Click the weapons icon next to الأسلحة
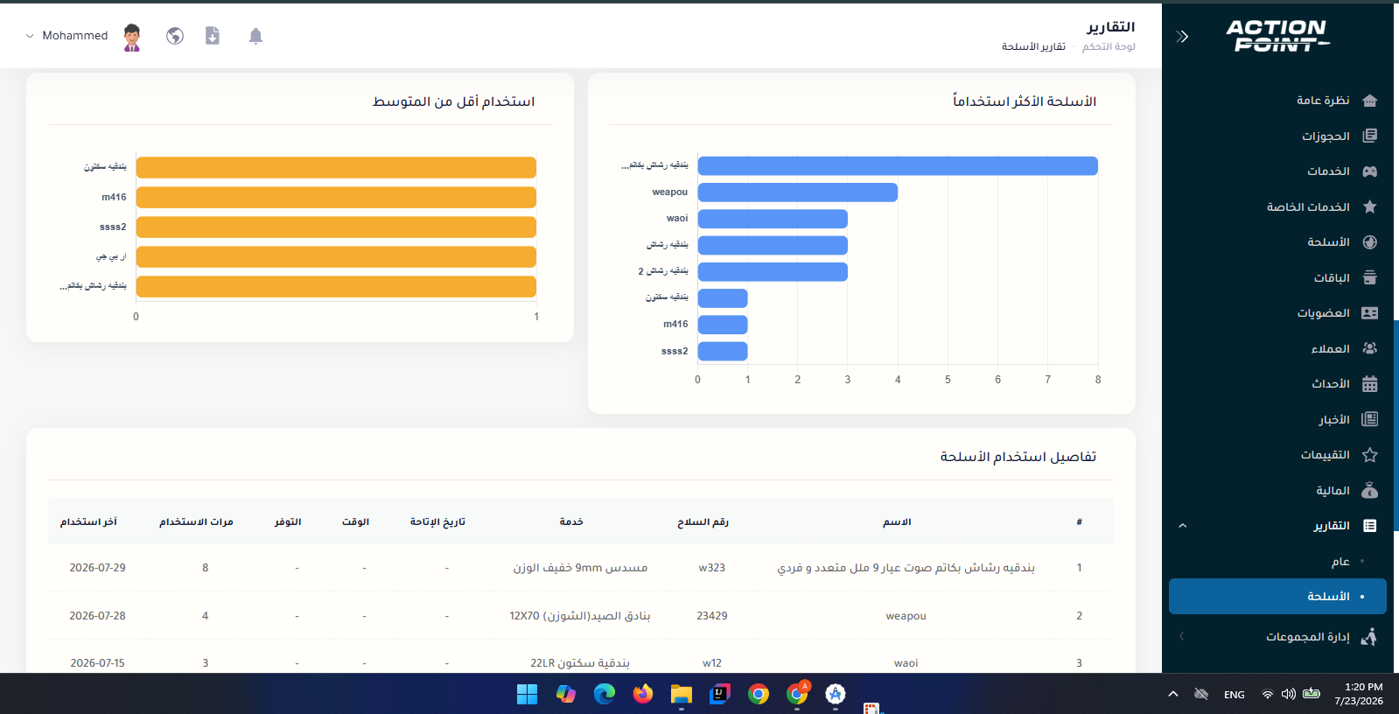Viewport: 1399px width, 714px height. [x=1370, y=242]
